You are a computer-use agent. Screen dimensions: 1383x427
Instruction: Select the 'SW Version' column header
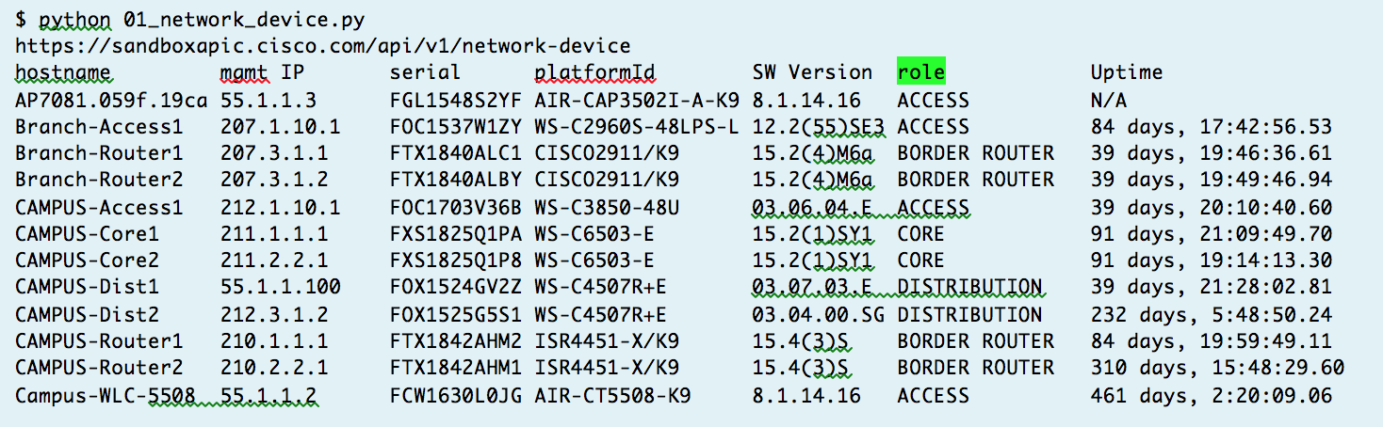pos(813,72)
